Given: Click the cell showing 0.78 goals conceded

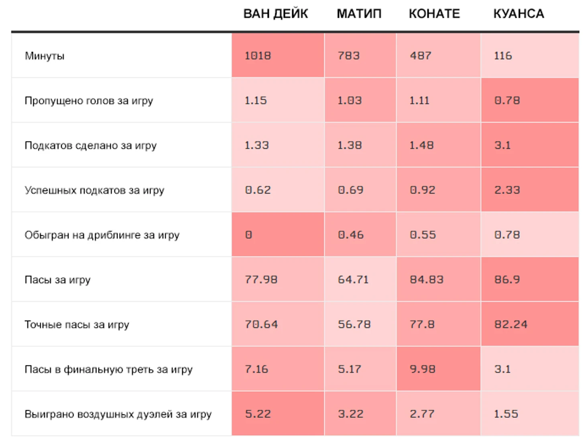Looking at the screenshot, I should pyautogui.click(x=530, y=100).
